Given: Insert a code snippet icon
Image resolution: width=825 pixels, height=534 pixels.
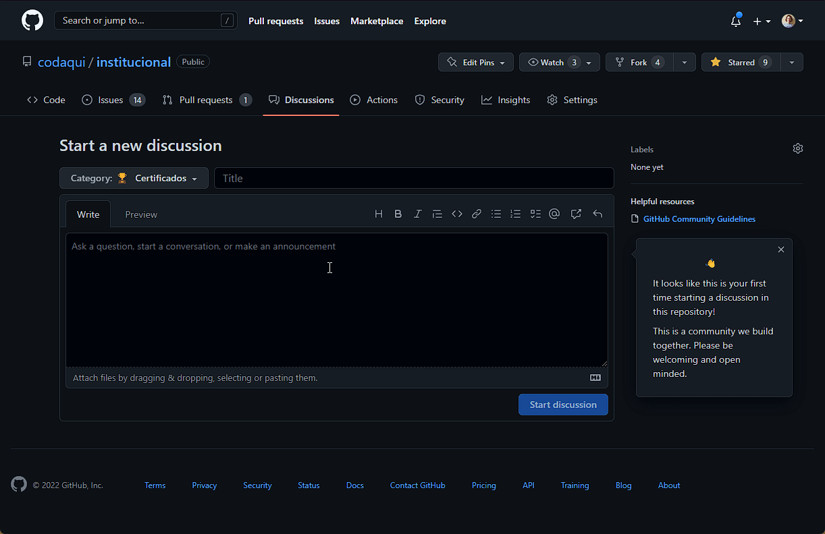Looking at the screenshot, I should click(457, 214).
